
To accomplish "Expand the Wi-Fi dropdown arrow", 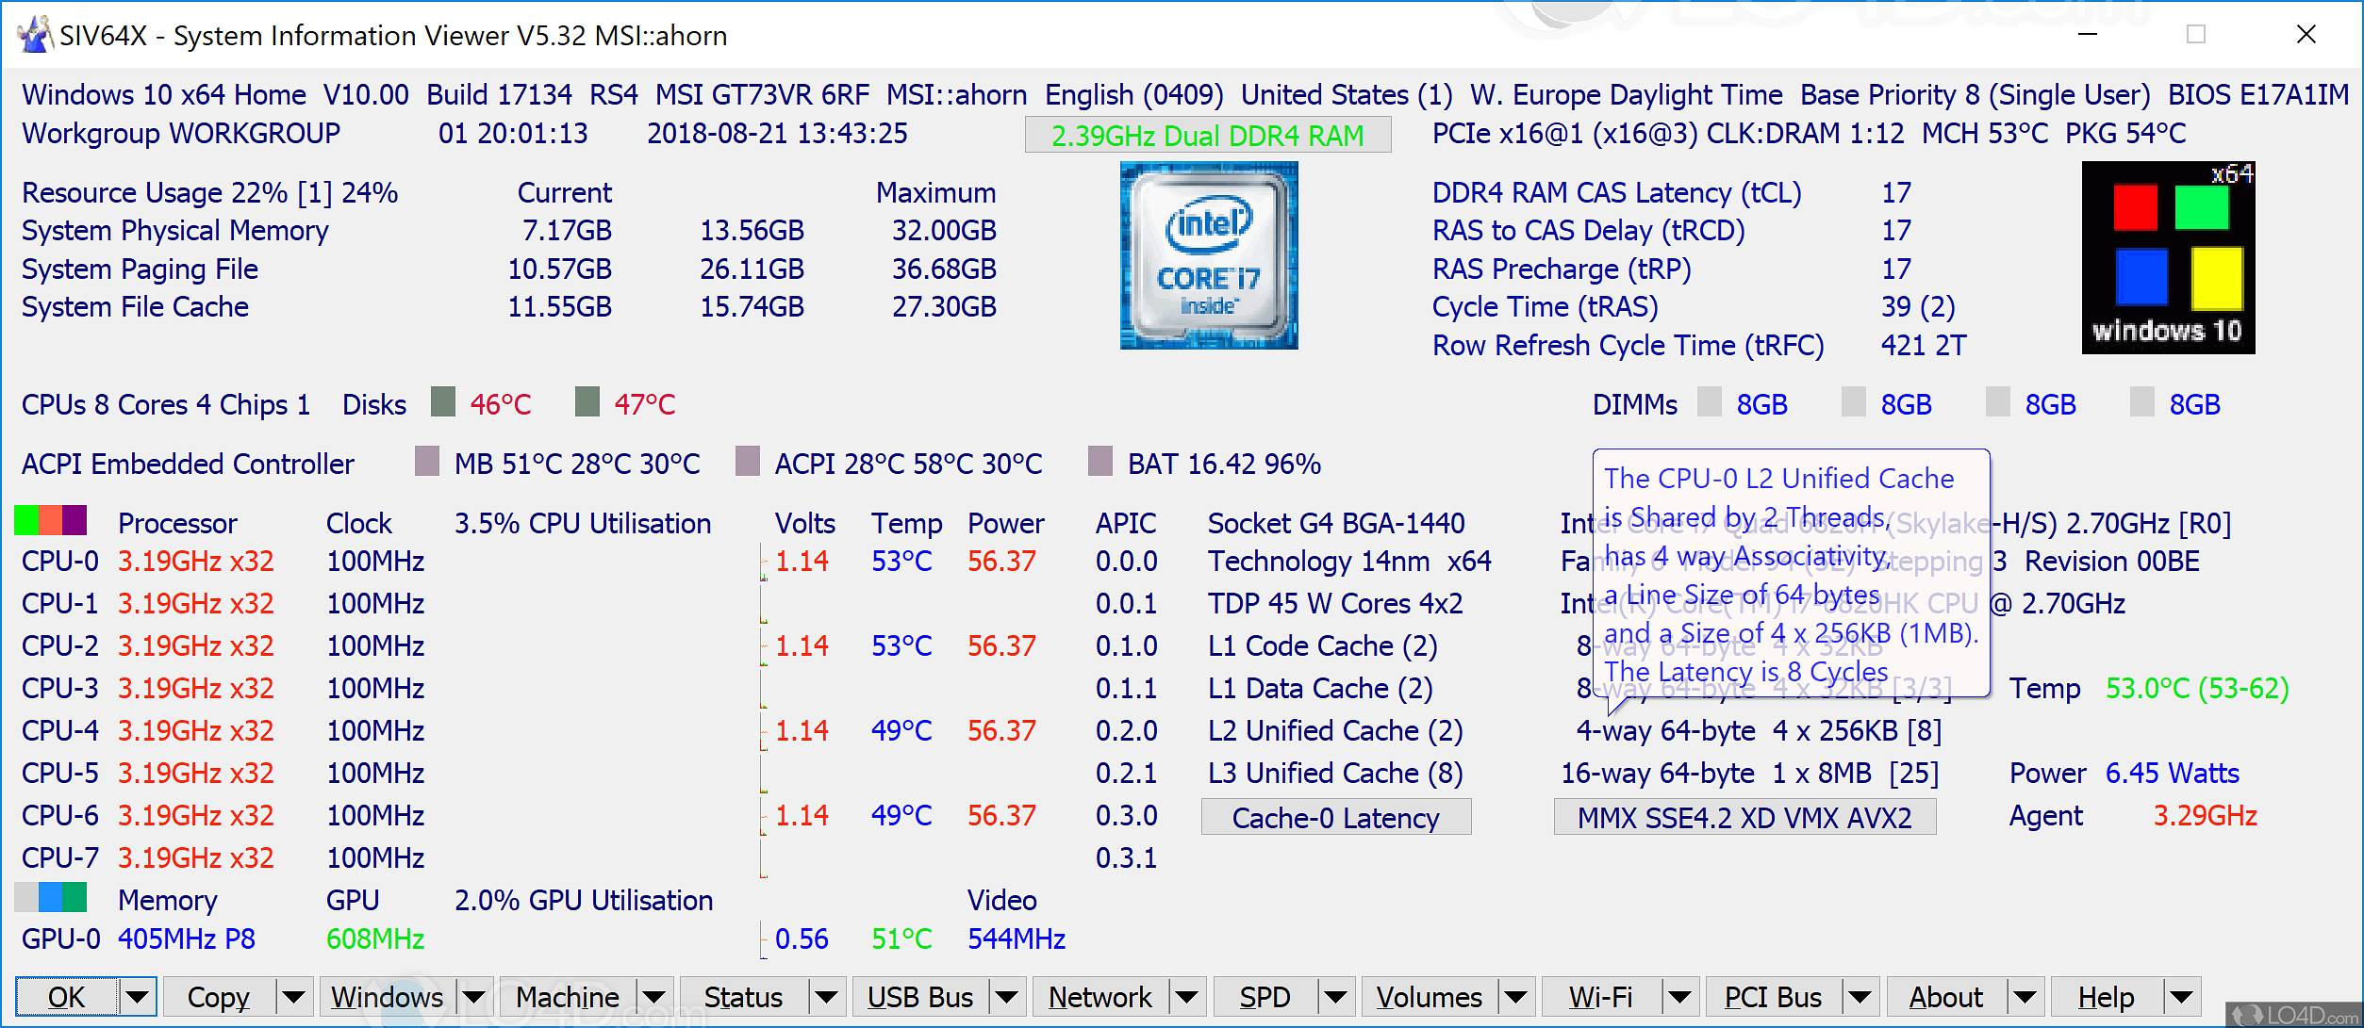I will coord(1678,997).
